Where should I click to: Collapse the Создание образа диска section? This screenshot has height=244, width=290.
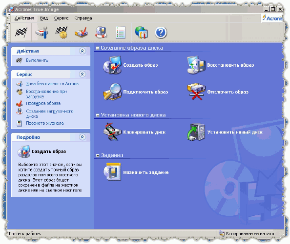[98, 48]
